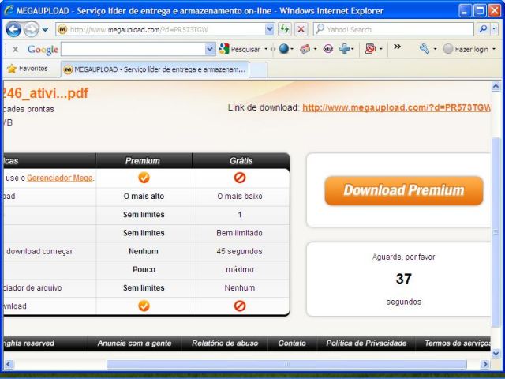Image resolution: width=505 pixels, height=379 pixels.
Task: Click the 'Bem limitado' cell
Action: pos(239,233)
